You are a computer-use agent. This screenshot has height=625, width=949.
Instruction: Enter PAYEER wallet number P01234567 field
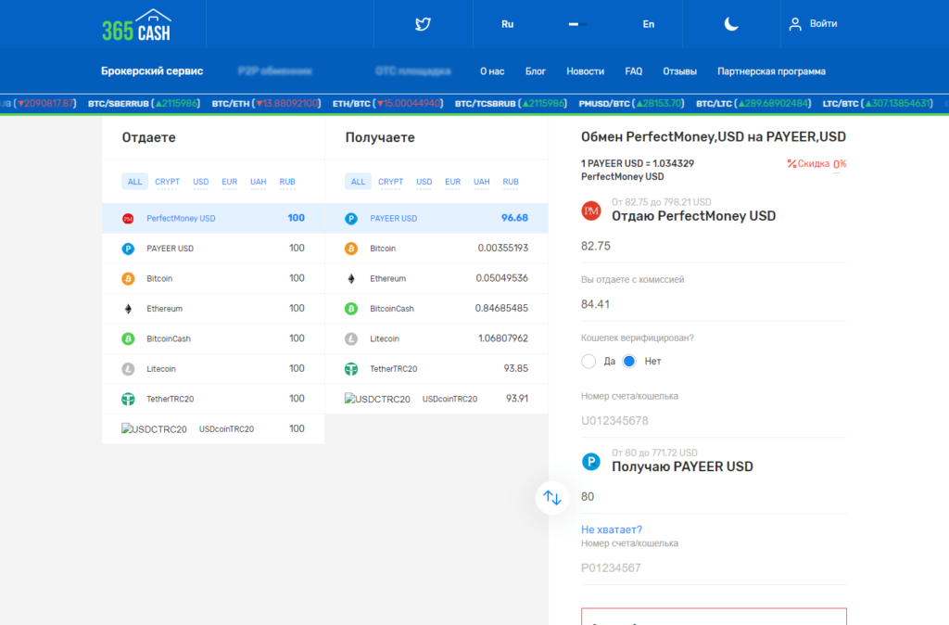tap(714, 568)
